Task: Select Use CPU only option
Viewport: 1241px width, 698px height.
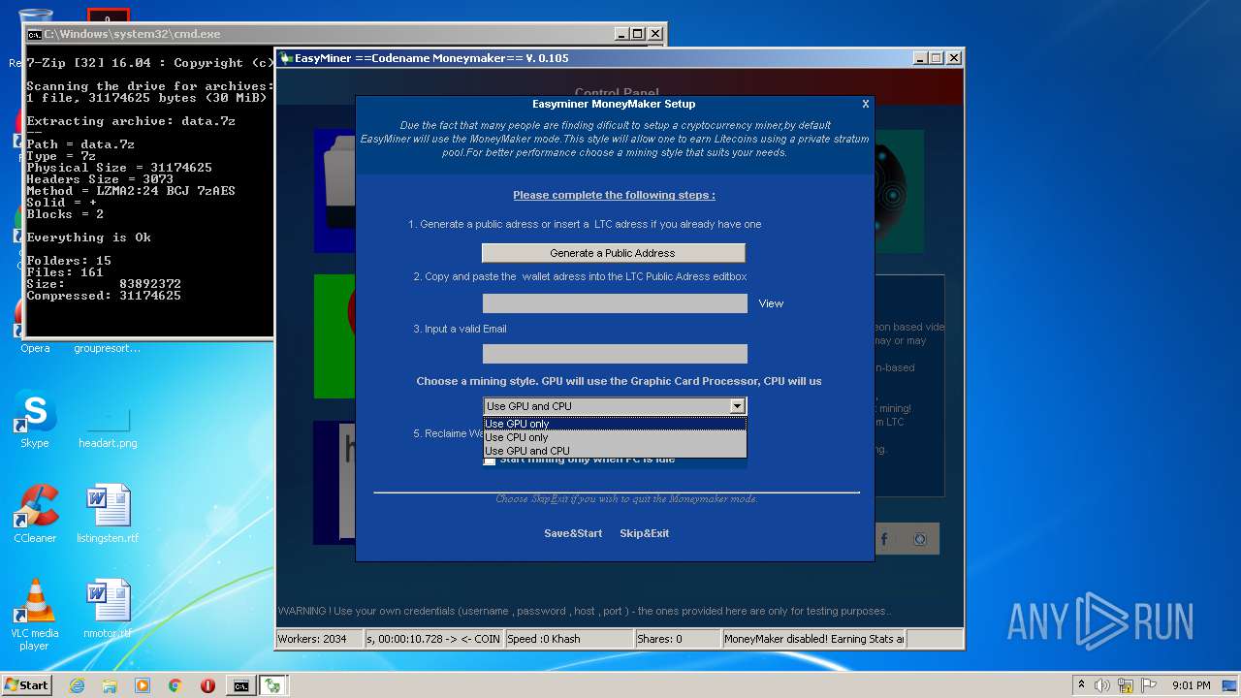Action: [x=615, y=437]
